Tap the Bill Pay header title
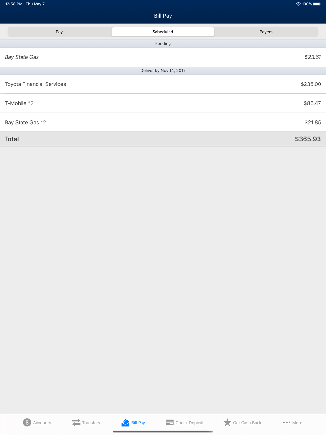This screenshot has width=326, height=435. coord(163,16)
